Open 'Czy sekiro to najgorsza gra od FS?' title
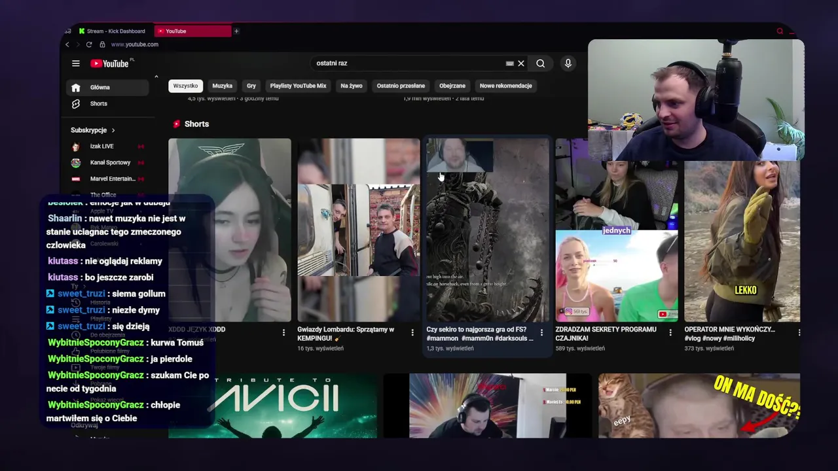The height and width of the screenshot is (471, 838). coord(480,334)
